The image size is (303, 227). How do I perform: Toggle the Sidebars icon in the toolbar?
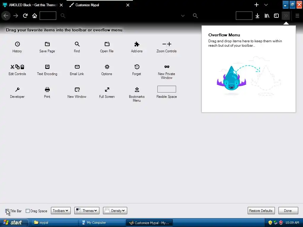coord(276,16)
